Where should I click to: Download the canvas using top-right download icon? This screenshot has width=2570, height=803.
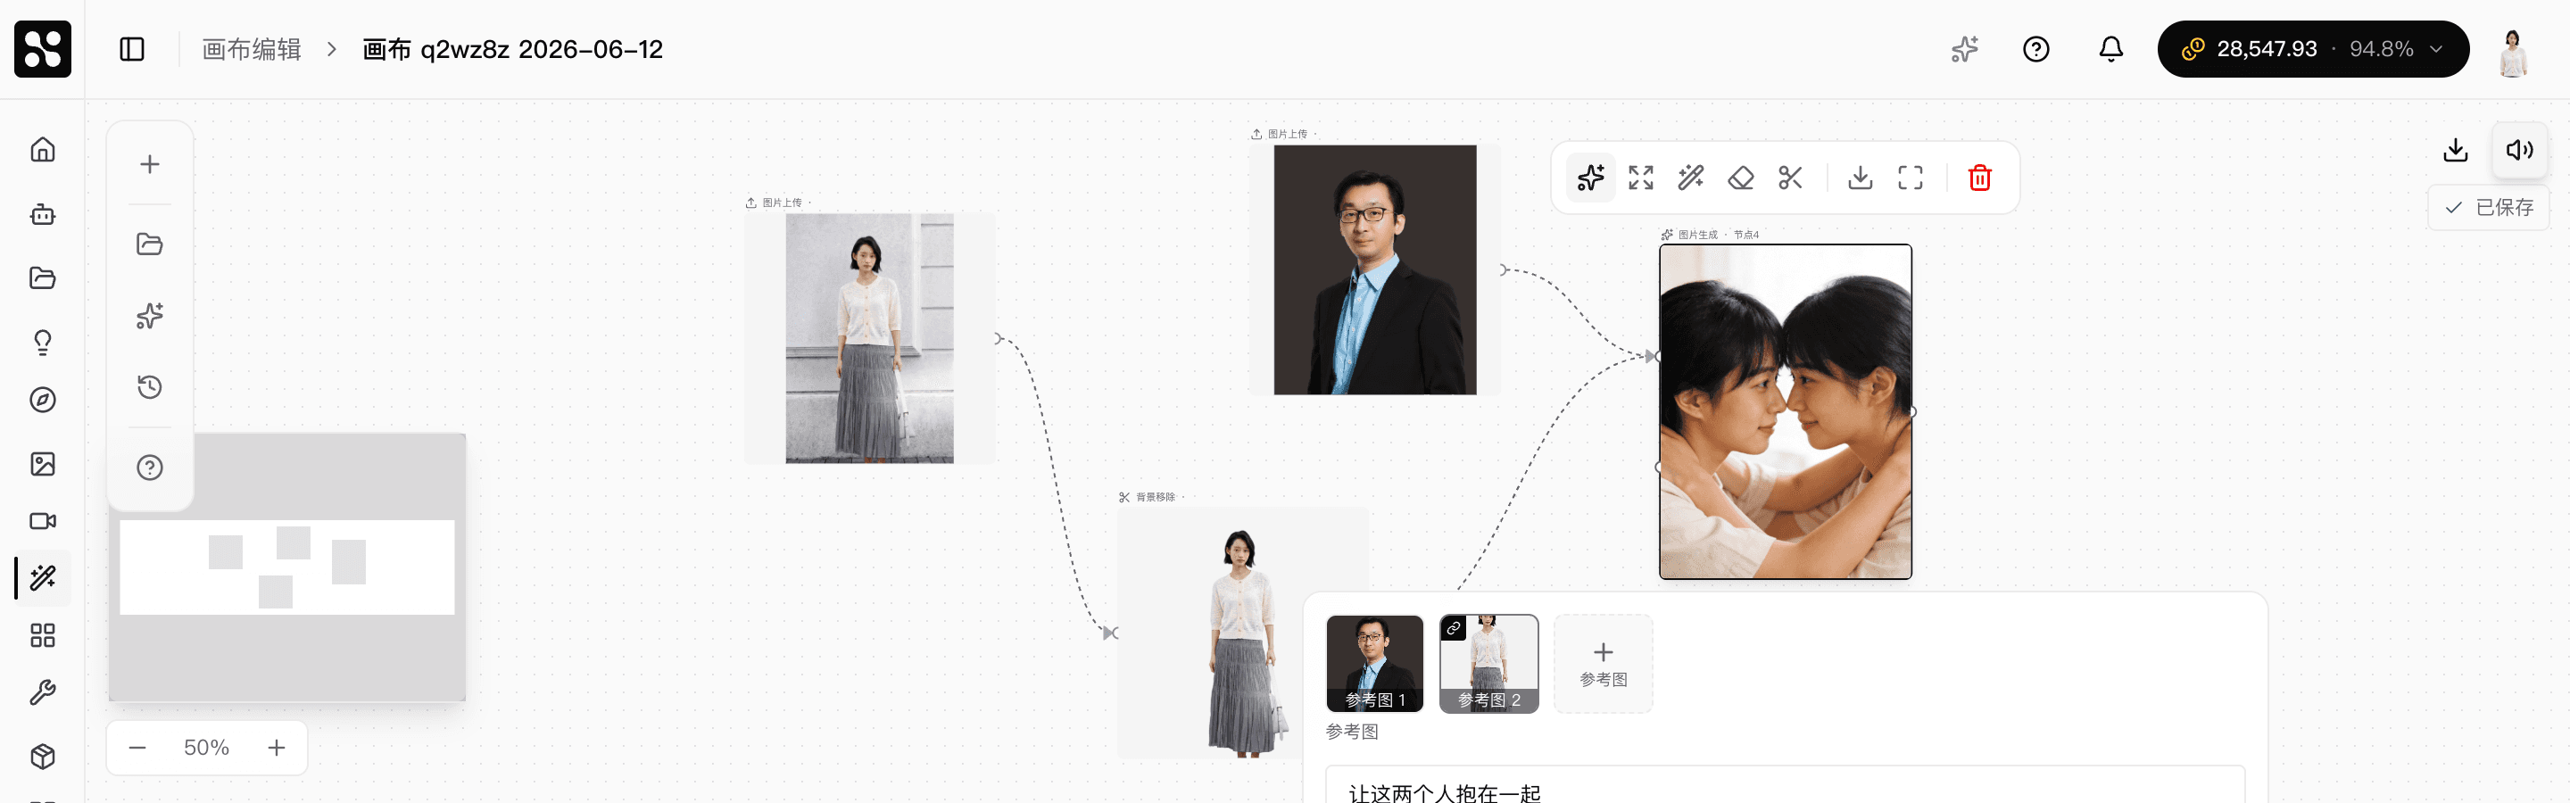tap(2455, 151)
